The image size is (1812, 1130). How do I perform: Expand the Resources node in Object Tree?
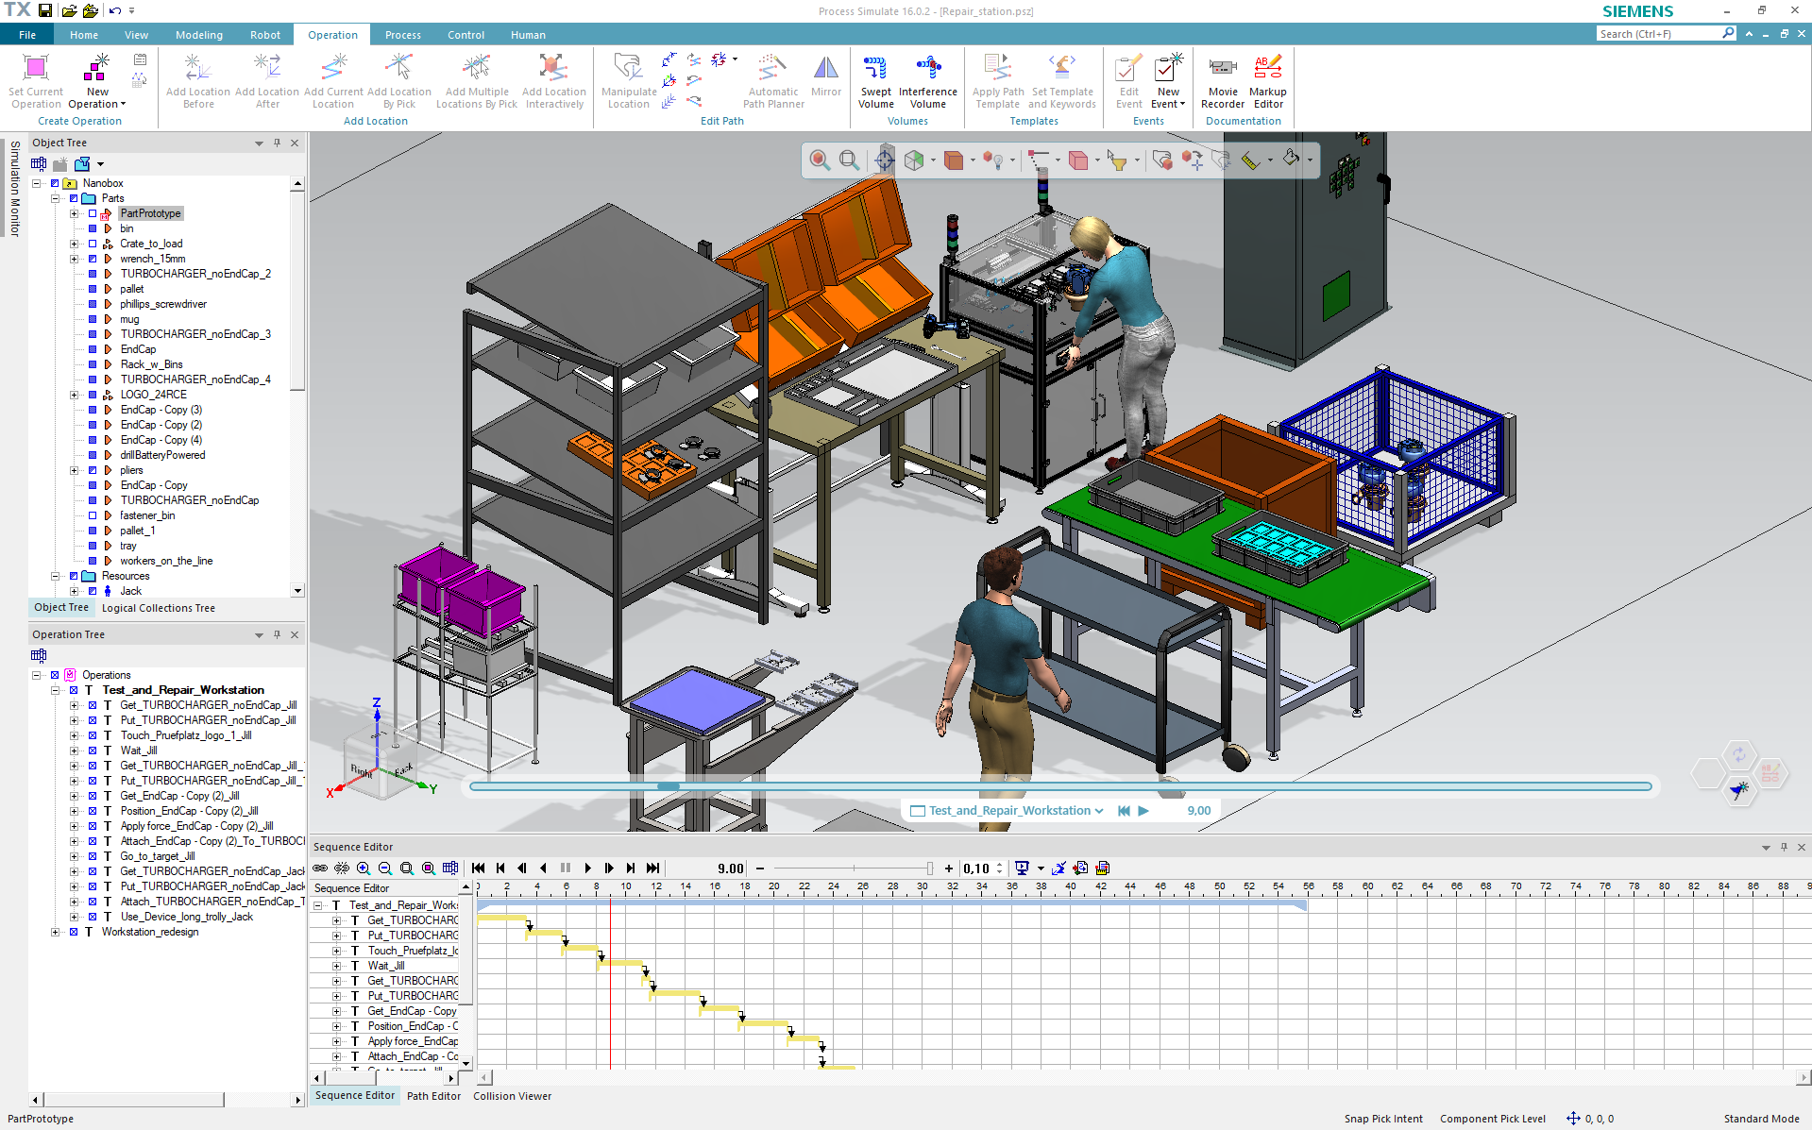point(56,576)
